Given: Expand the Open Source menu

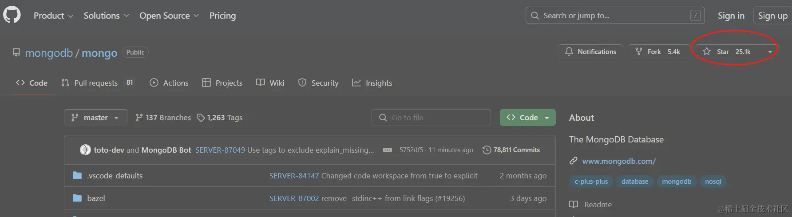Looking at the screenshot, I should point(169,16).
